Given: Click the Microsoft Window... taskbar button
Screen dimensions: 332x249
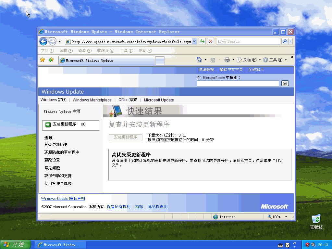Looking at the screenshot, I should pyautogui.click(x=60, y=245).
